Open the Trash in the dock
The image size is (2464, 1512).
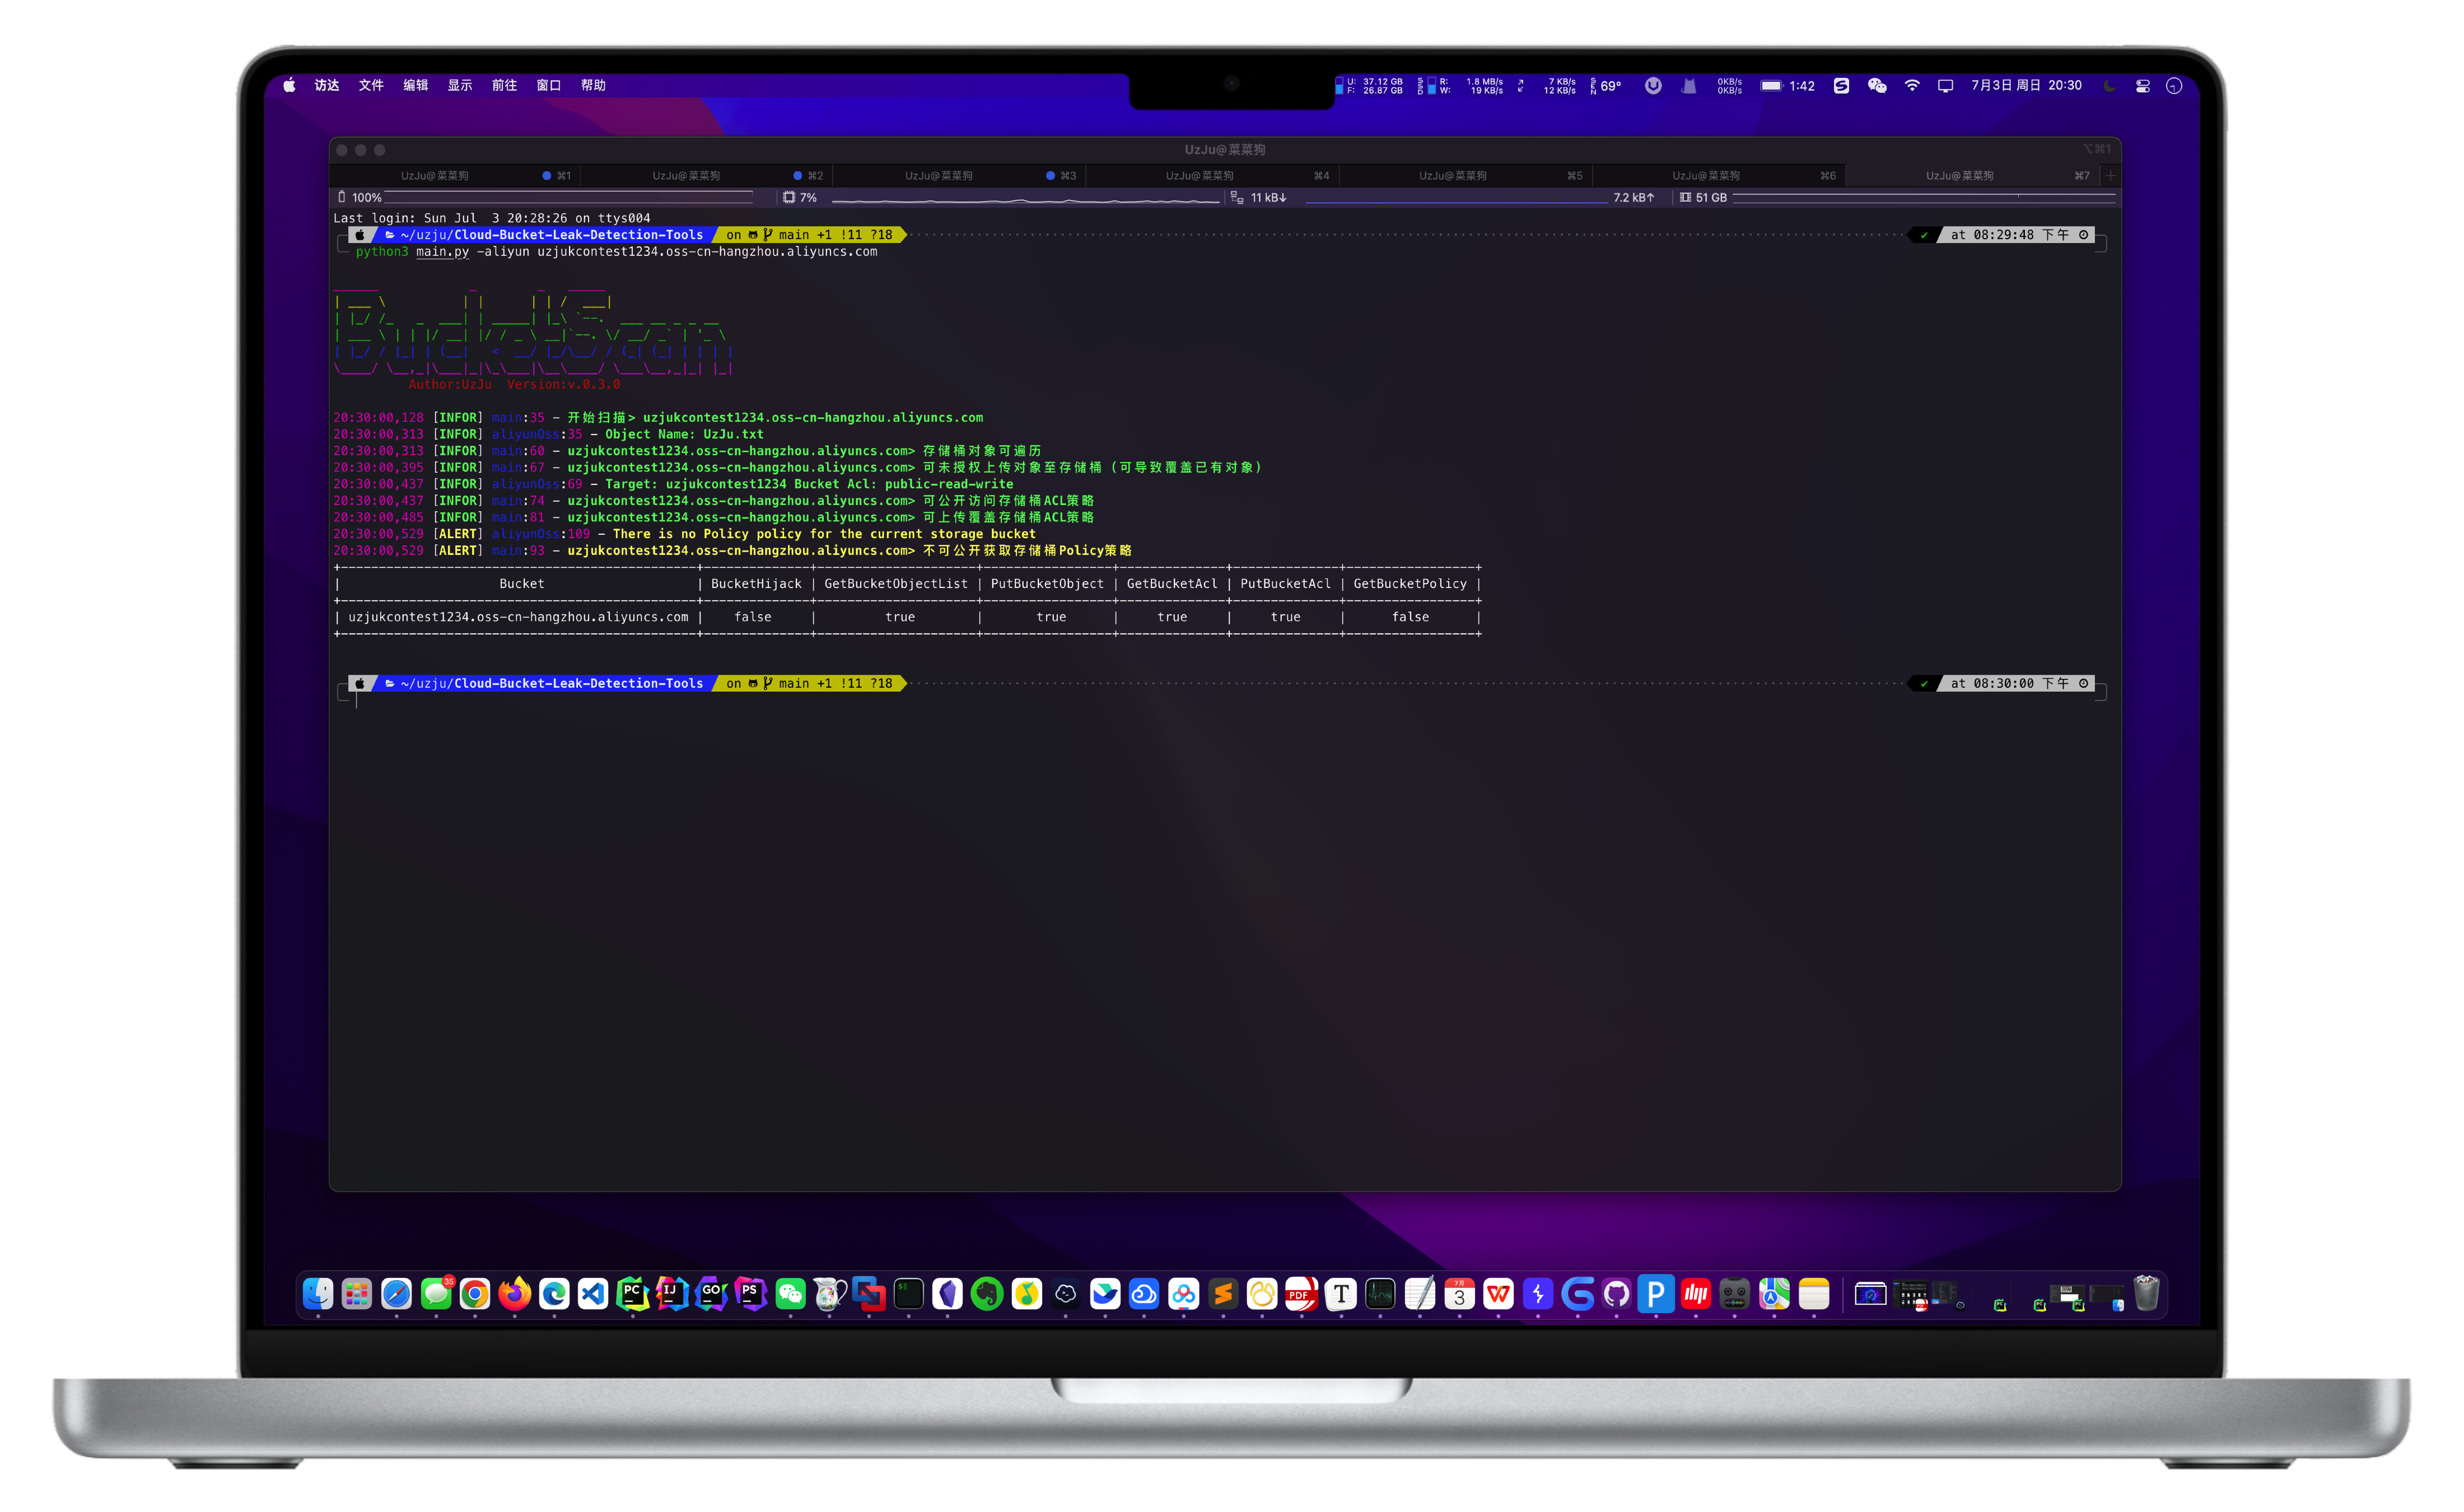point(2146,1294)
